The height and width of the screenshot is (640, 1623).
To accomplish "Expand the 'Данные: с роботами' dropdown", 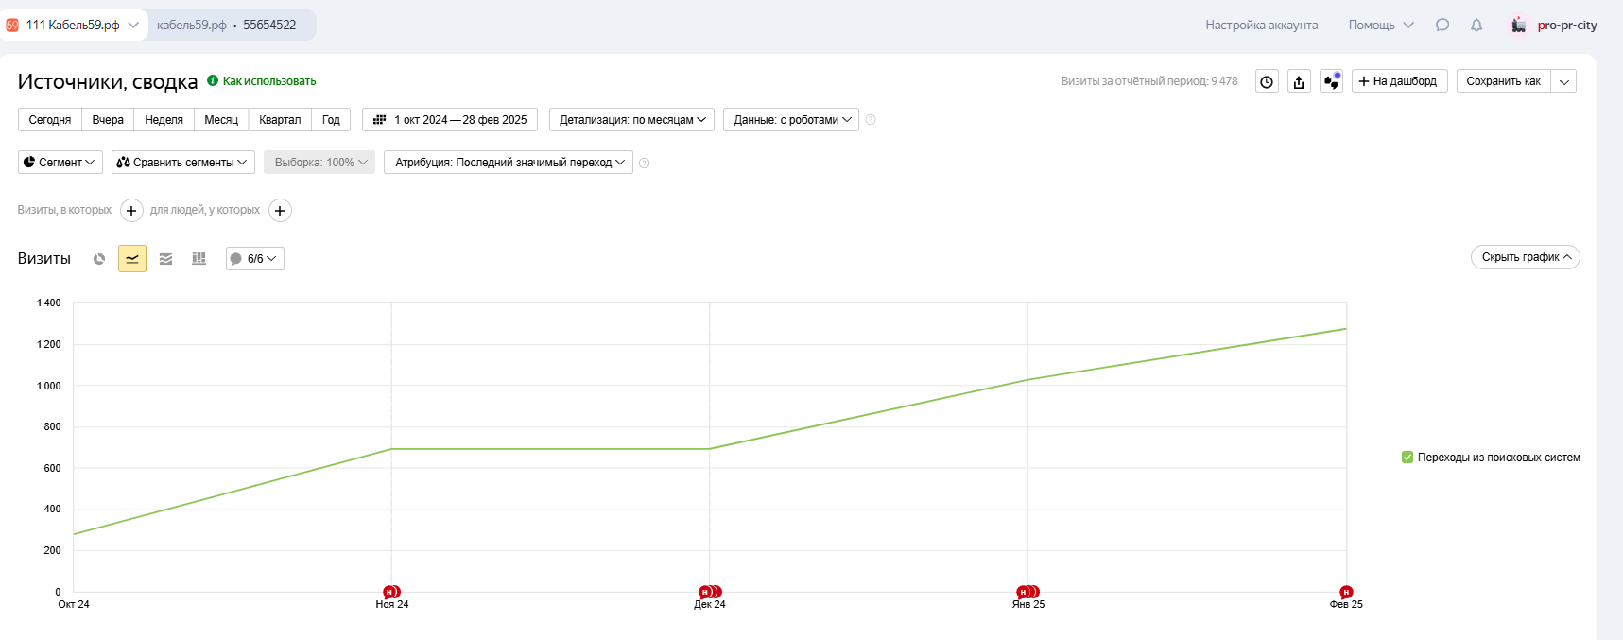I will [x=791, y=120].
